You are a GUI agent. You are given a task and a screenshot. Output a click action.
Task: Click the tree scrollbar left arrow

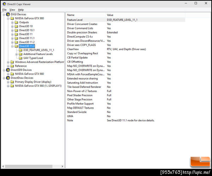(x=3, y=166)
